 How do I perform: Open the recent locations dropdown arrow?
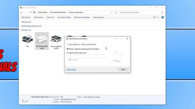(28, 12)
